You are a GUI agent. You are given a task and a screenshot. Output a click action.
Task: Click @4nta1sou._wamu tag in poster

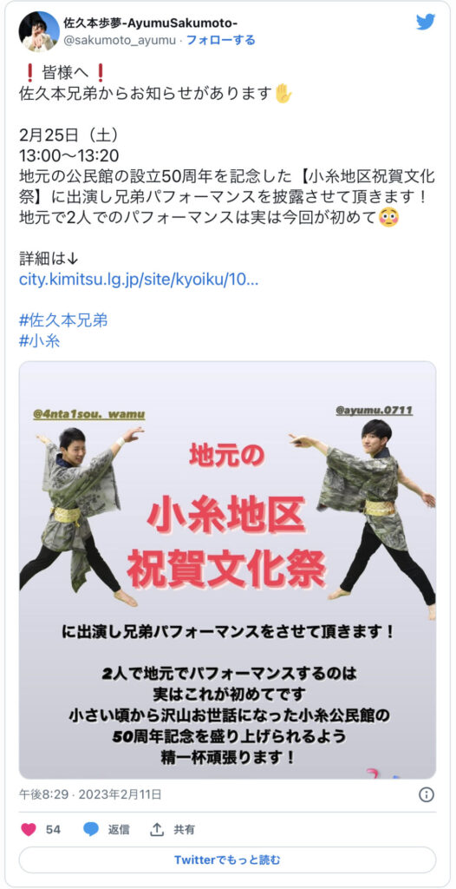[89, 414]
